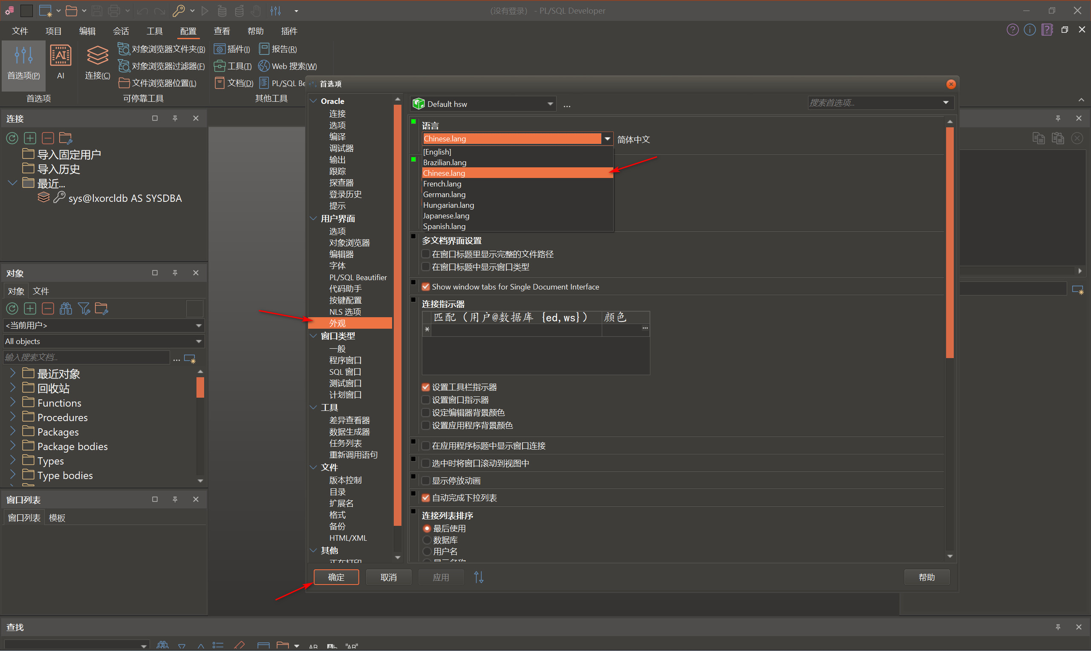Toggle Show window tabs for Single Document Interface

pyautogui.click(x=425, y=287)
